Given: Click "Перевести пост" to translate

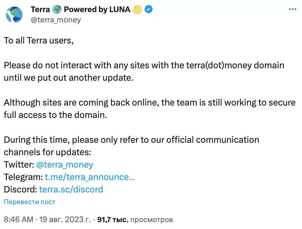Looking at the screenshot, I should tap(30, 202).
